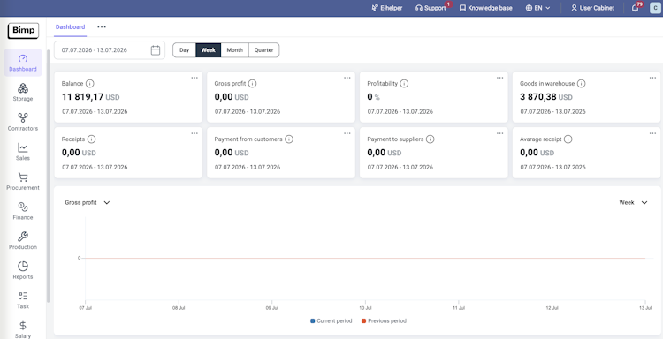The image size is (663, 339).
Task: Show Goods in warehouse info icon
Action: tap(582, 84)
